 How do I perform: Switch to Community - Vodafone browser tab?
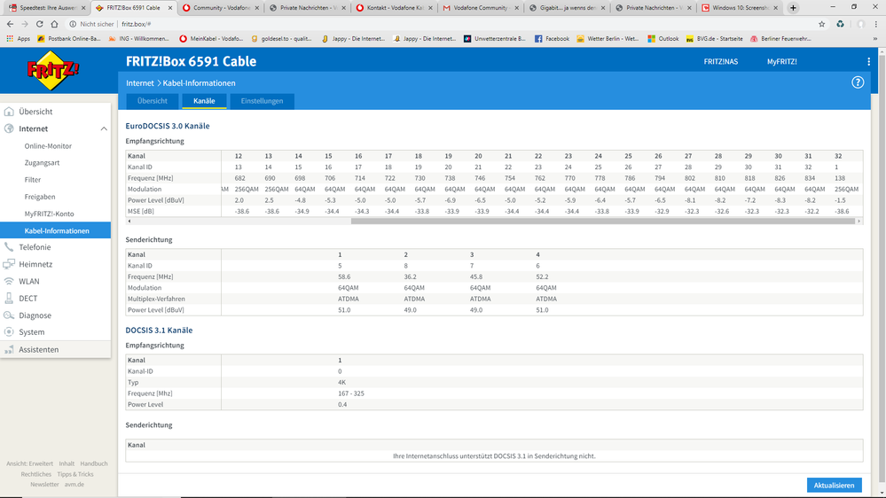pos(219,8)
